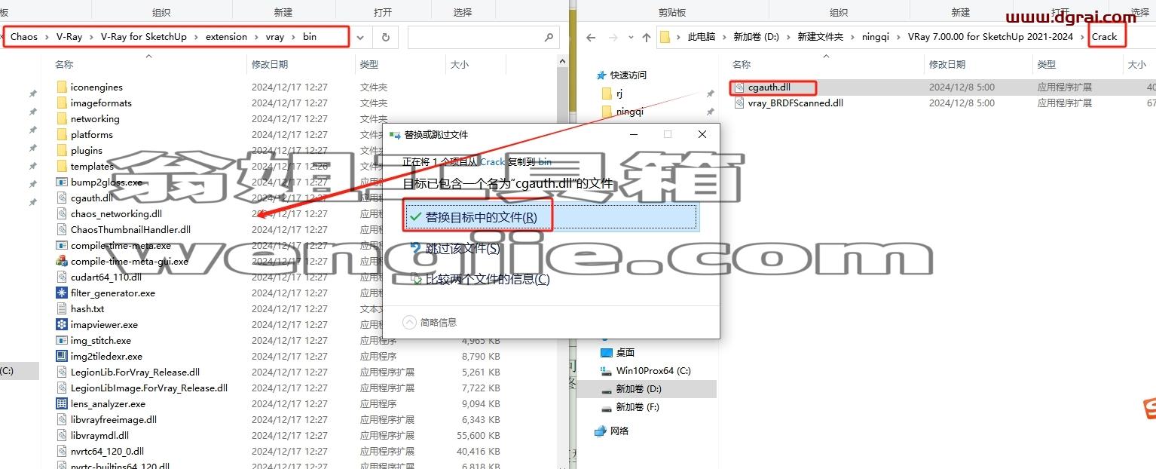Go back using the right window arrow

pos(591,37)
